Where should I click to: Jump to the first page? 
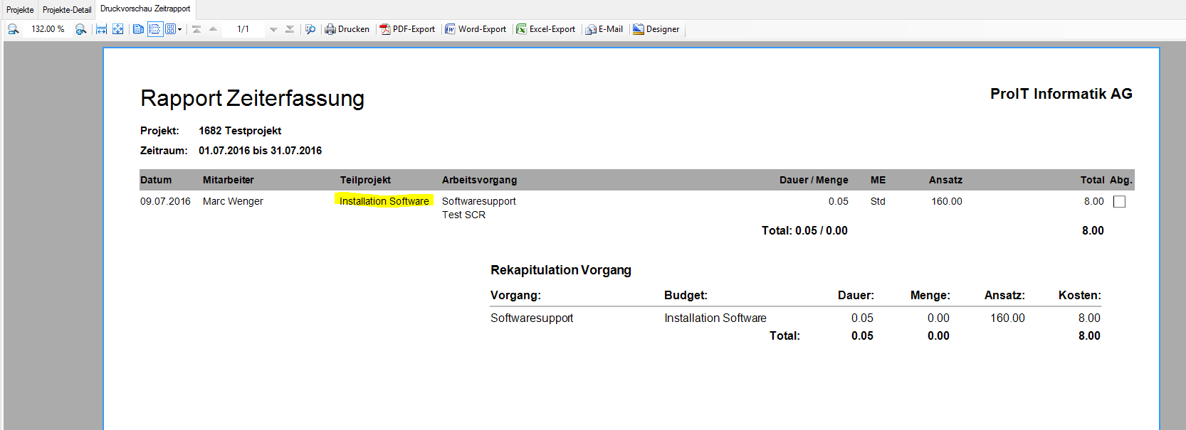coord(196,29)
